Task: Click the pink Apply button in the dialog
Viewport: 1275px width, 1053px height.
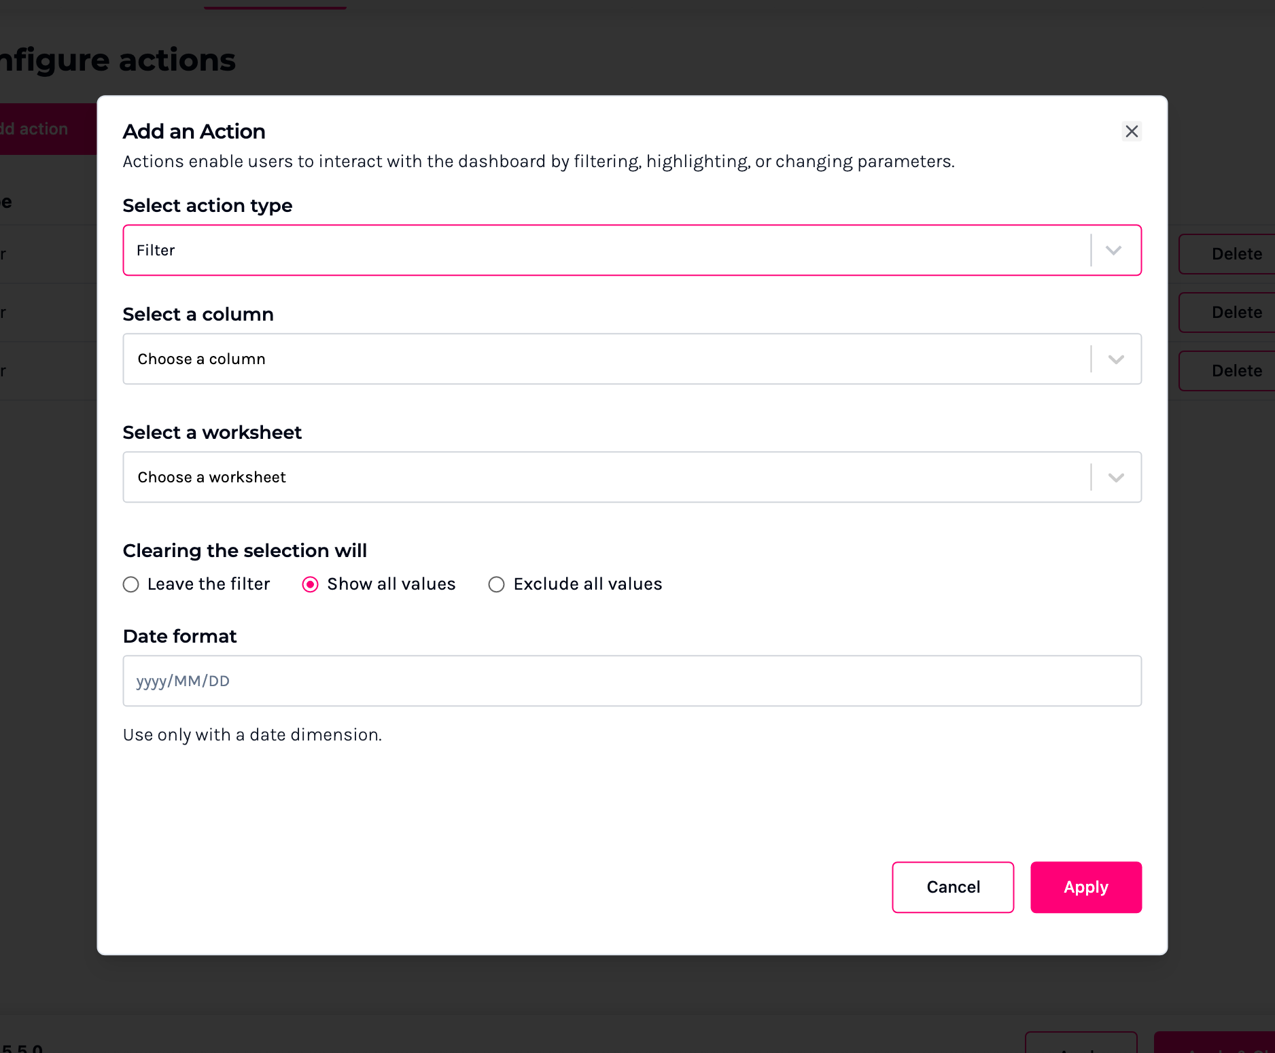Action: (1085, 887)
